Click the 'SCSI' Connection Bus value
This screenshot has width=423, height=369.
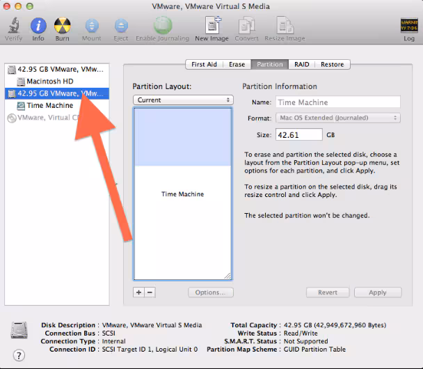coord(109,333)
